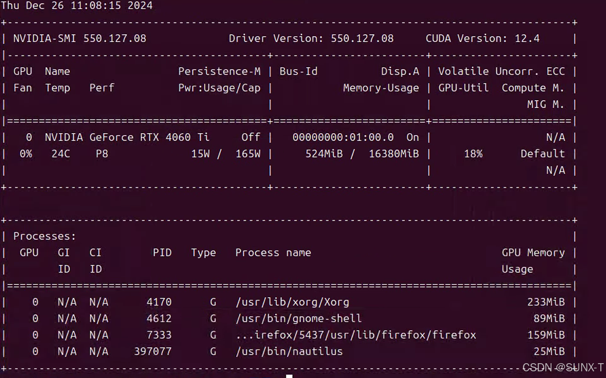
Task: Click the CUDA Version: 12.4 text
Action: point(482,39)
